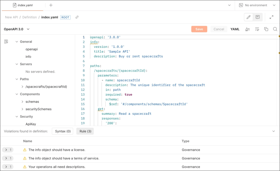Select openapi in the outline

(31, 49)
